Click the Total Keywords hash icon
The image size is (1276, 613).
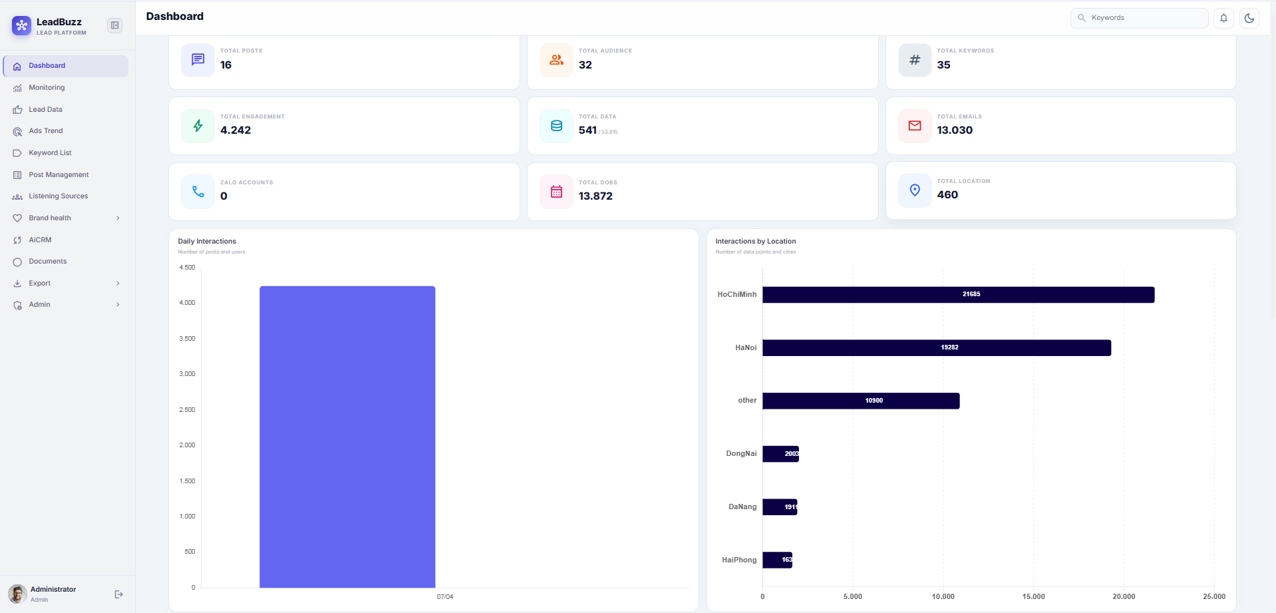tap(915, 60)
